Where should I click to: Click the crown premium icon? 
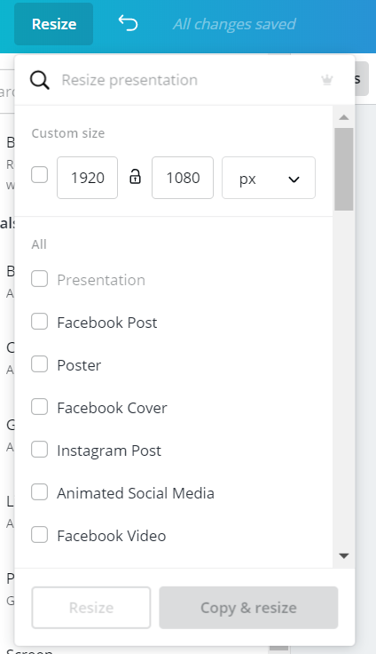327,80
